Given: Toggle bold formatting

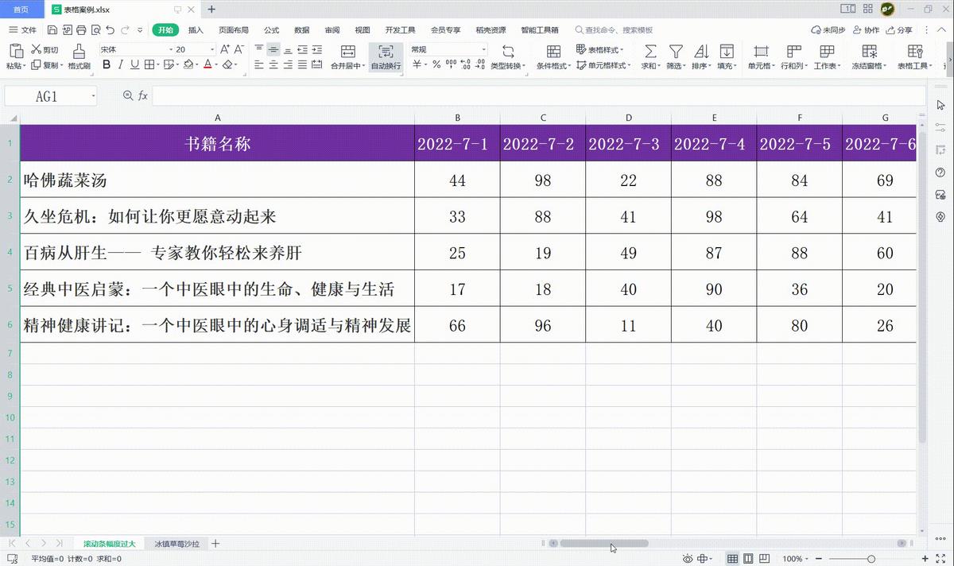Looking at the screenshot, I should point(106,64).
